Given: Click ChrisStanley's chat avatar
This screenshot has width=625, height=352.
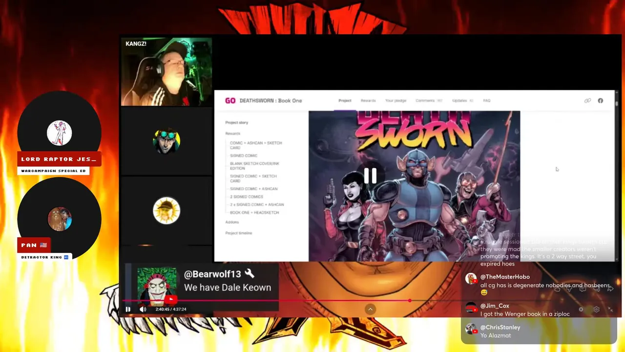Looking at the screenshot, I should point(471,329).
